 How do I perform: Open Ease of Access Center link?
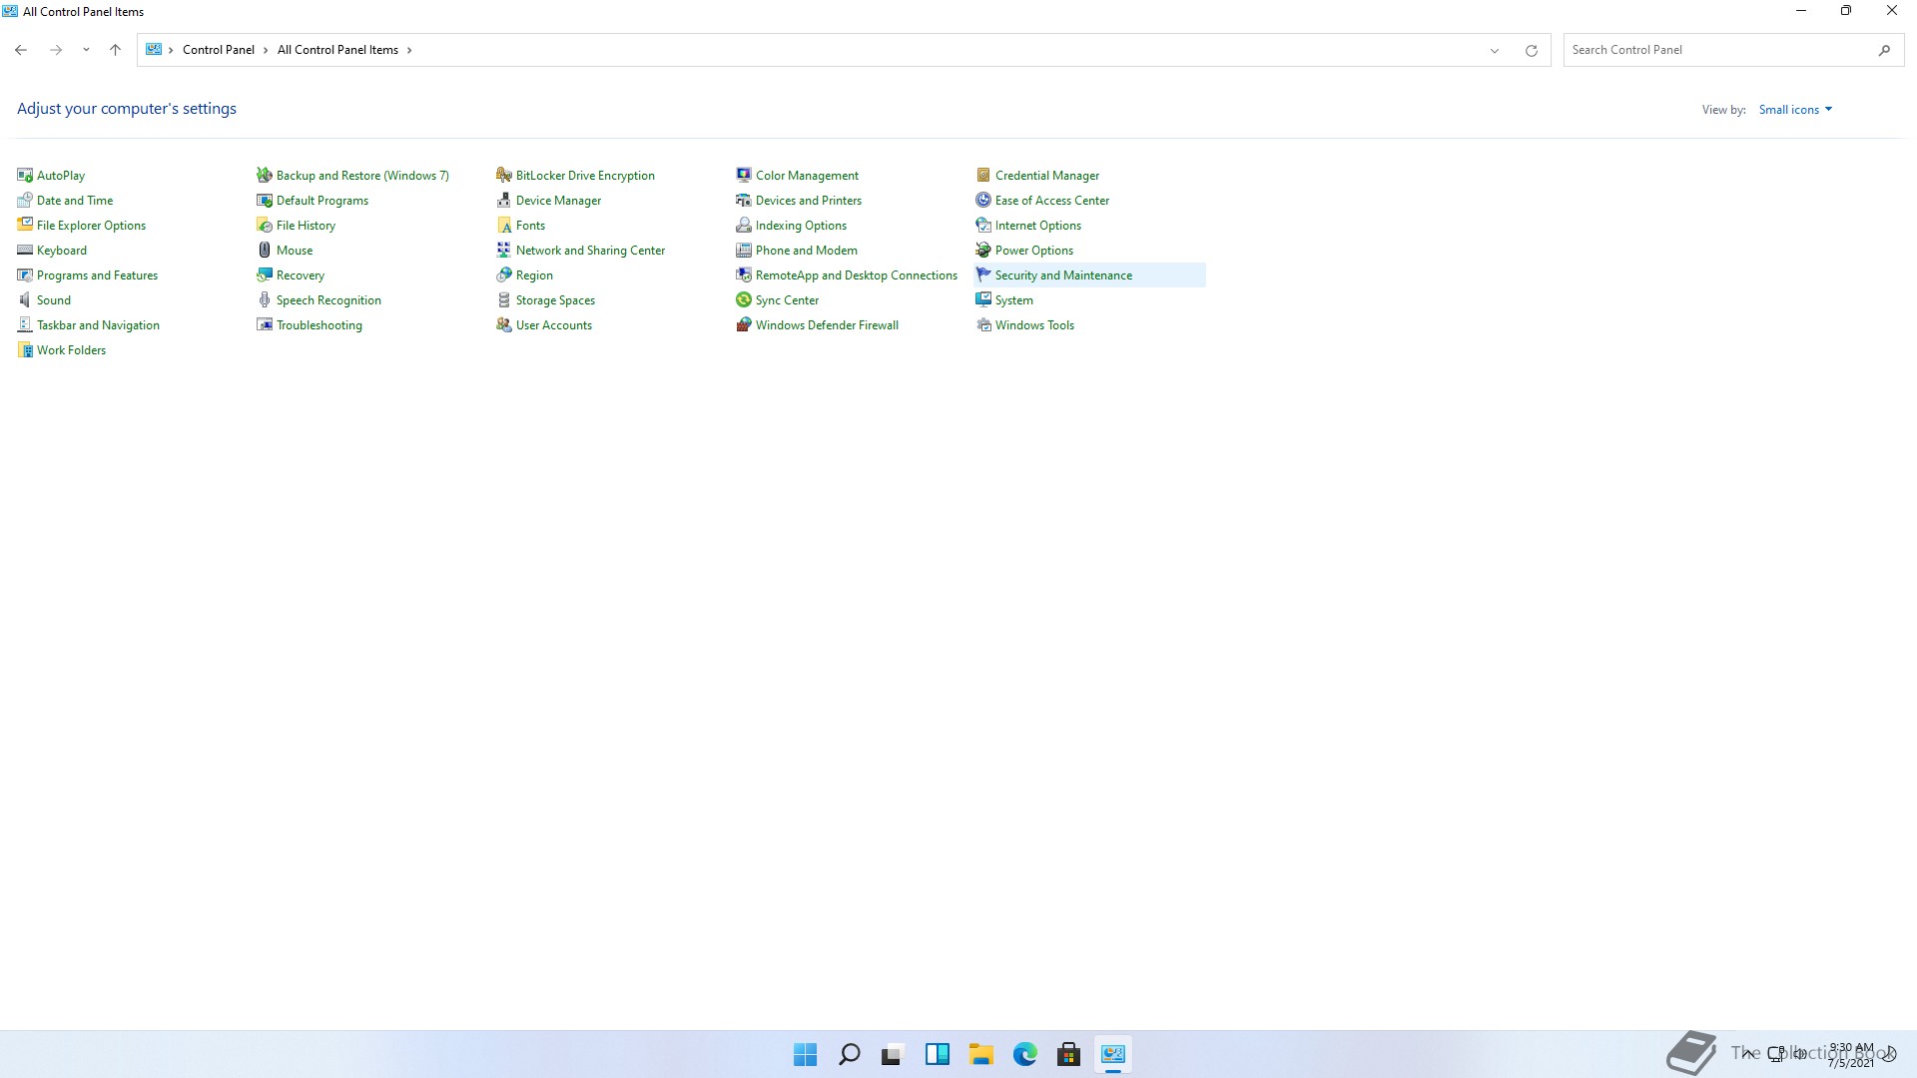(1052, 201)
